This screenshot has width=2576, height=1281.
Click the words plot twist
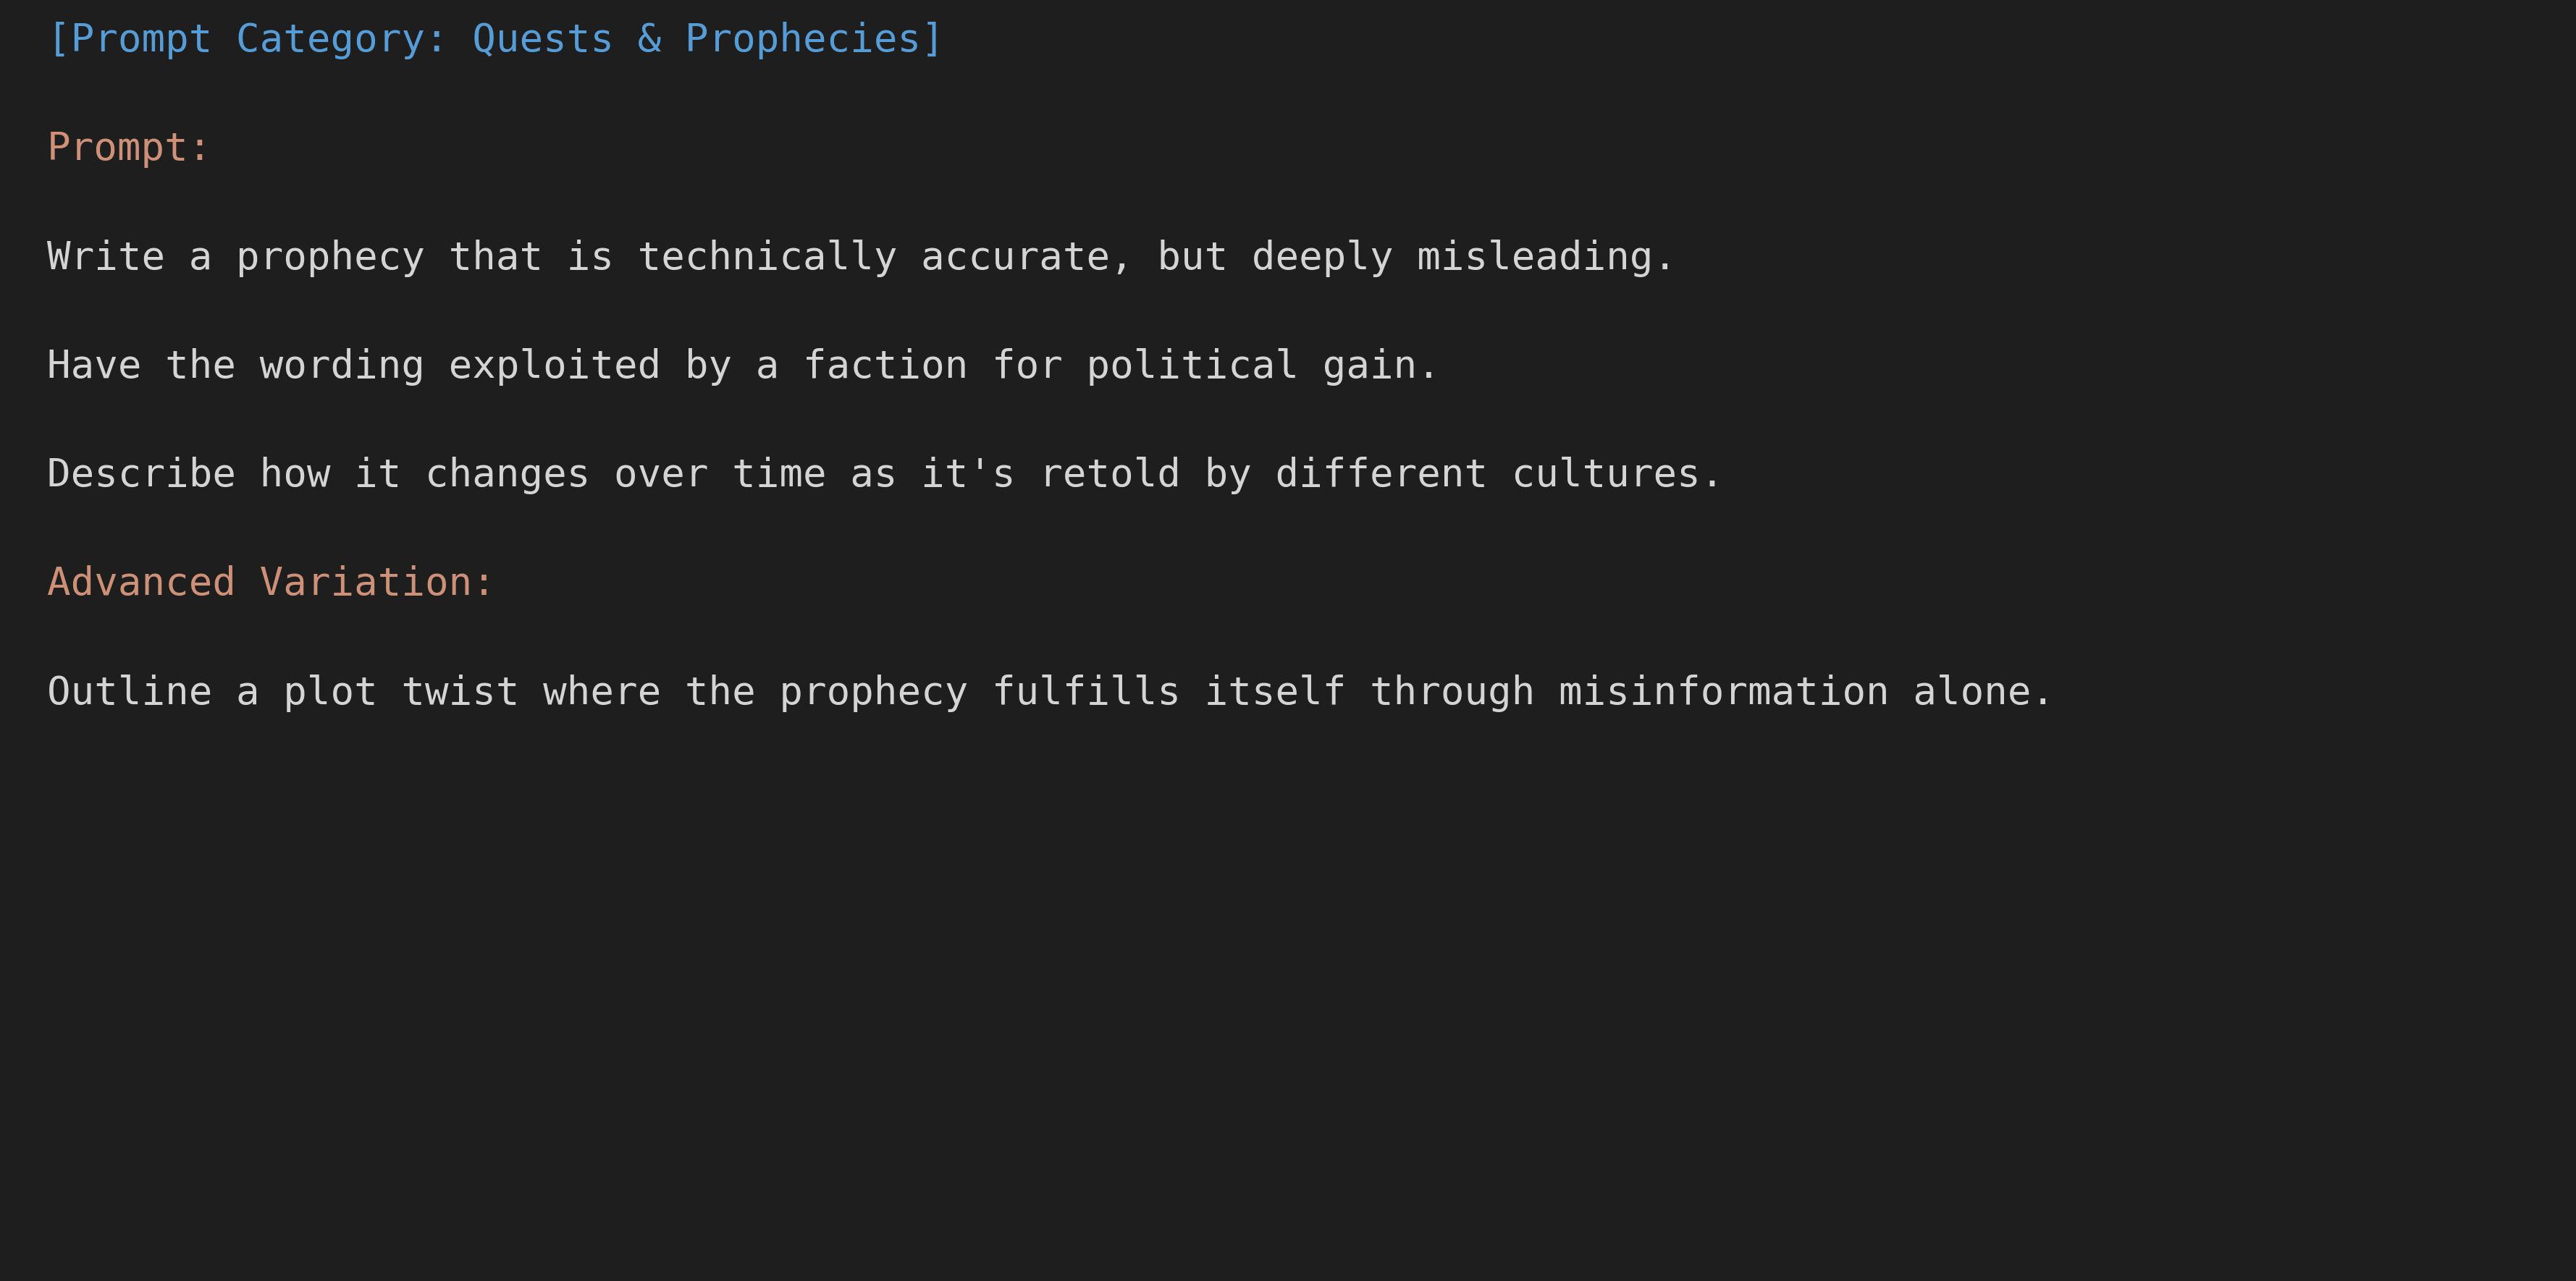pyautogui.click(x=401, y=691)
